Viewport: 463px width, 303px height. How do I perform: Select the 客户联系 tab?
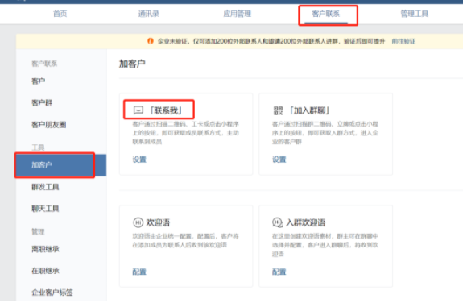[x=325, y=14]
